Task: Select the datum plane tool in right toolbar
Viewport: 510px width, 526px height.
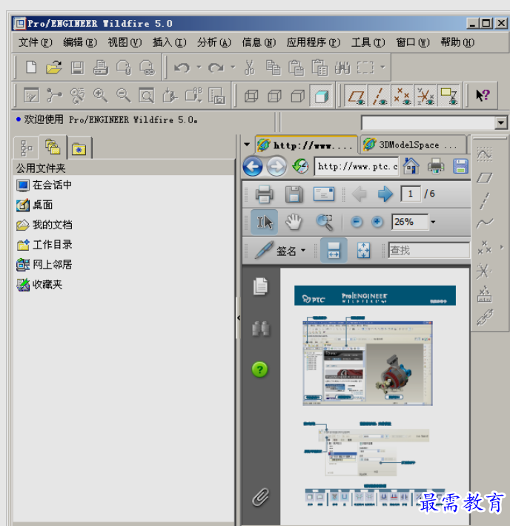Action: click(x=485, y=178)
